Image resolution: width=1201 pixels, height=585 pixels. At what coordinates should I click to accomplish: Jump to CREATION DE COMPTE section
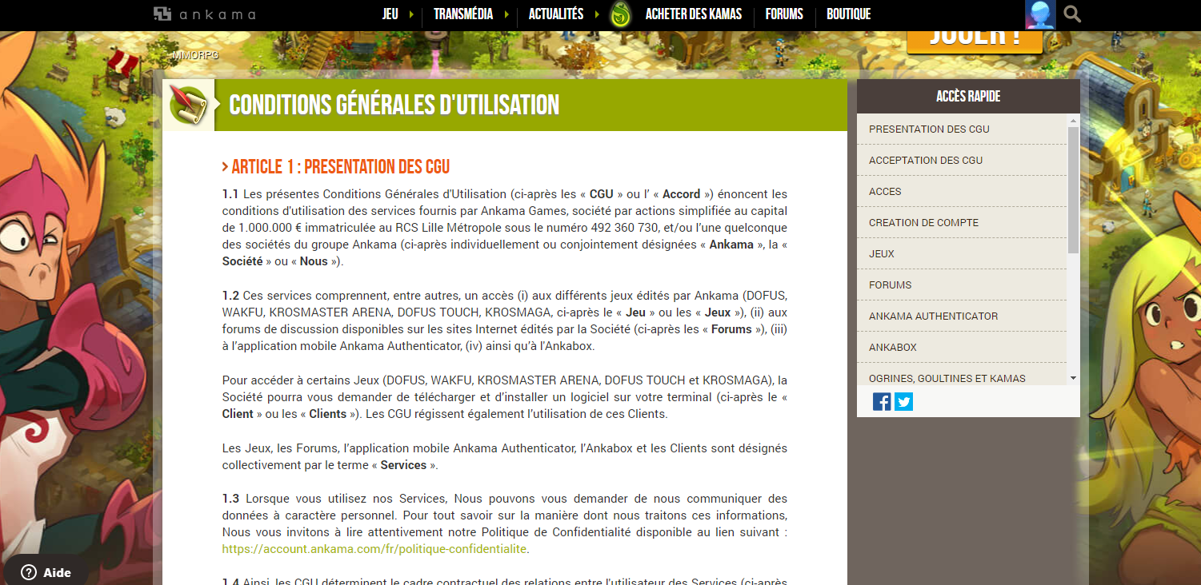click(x=962, y=222)
